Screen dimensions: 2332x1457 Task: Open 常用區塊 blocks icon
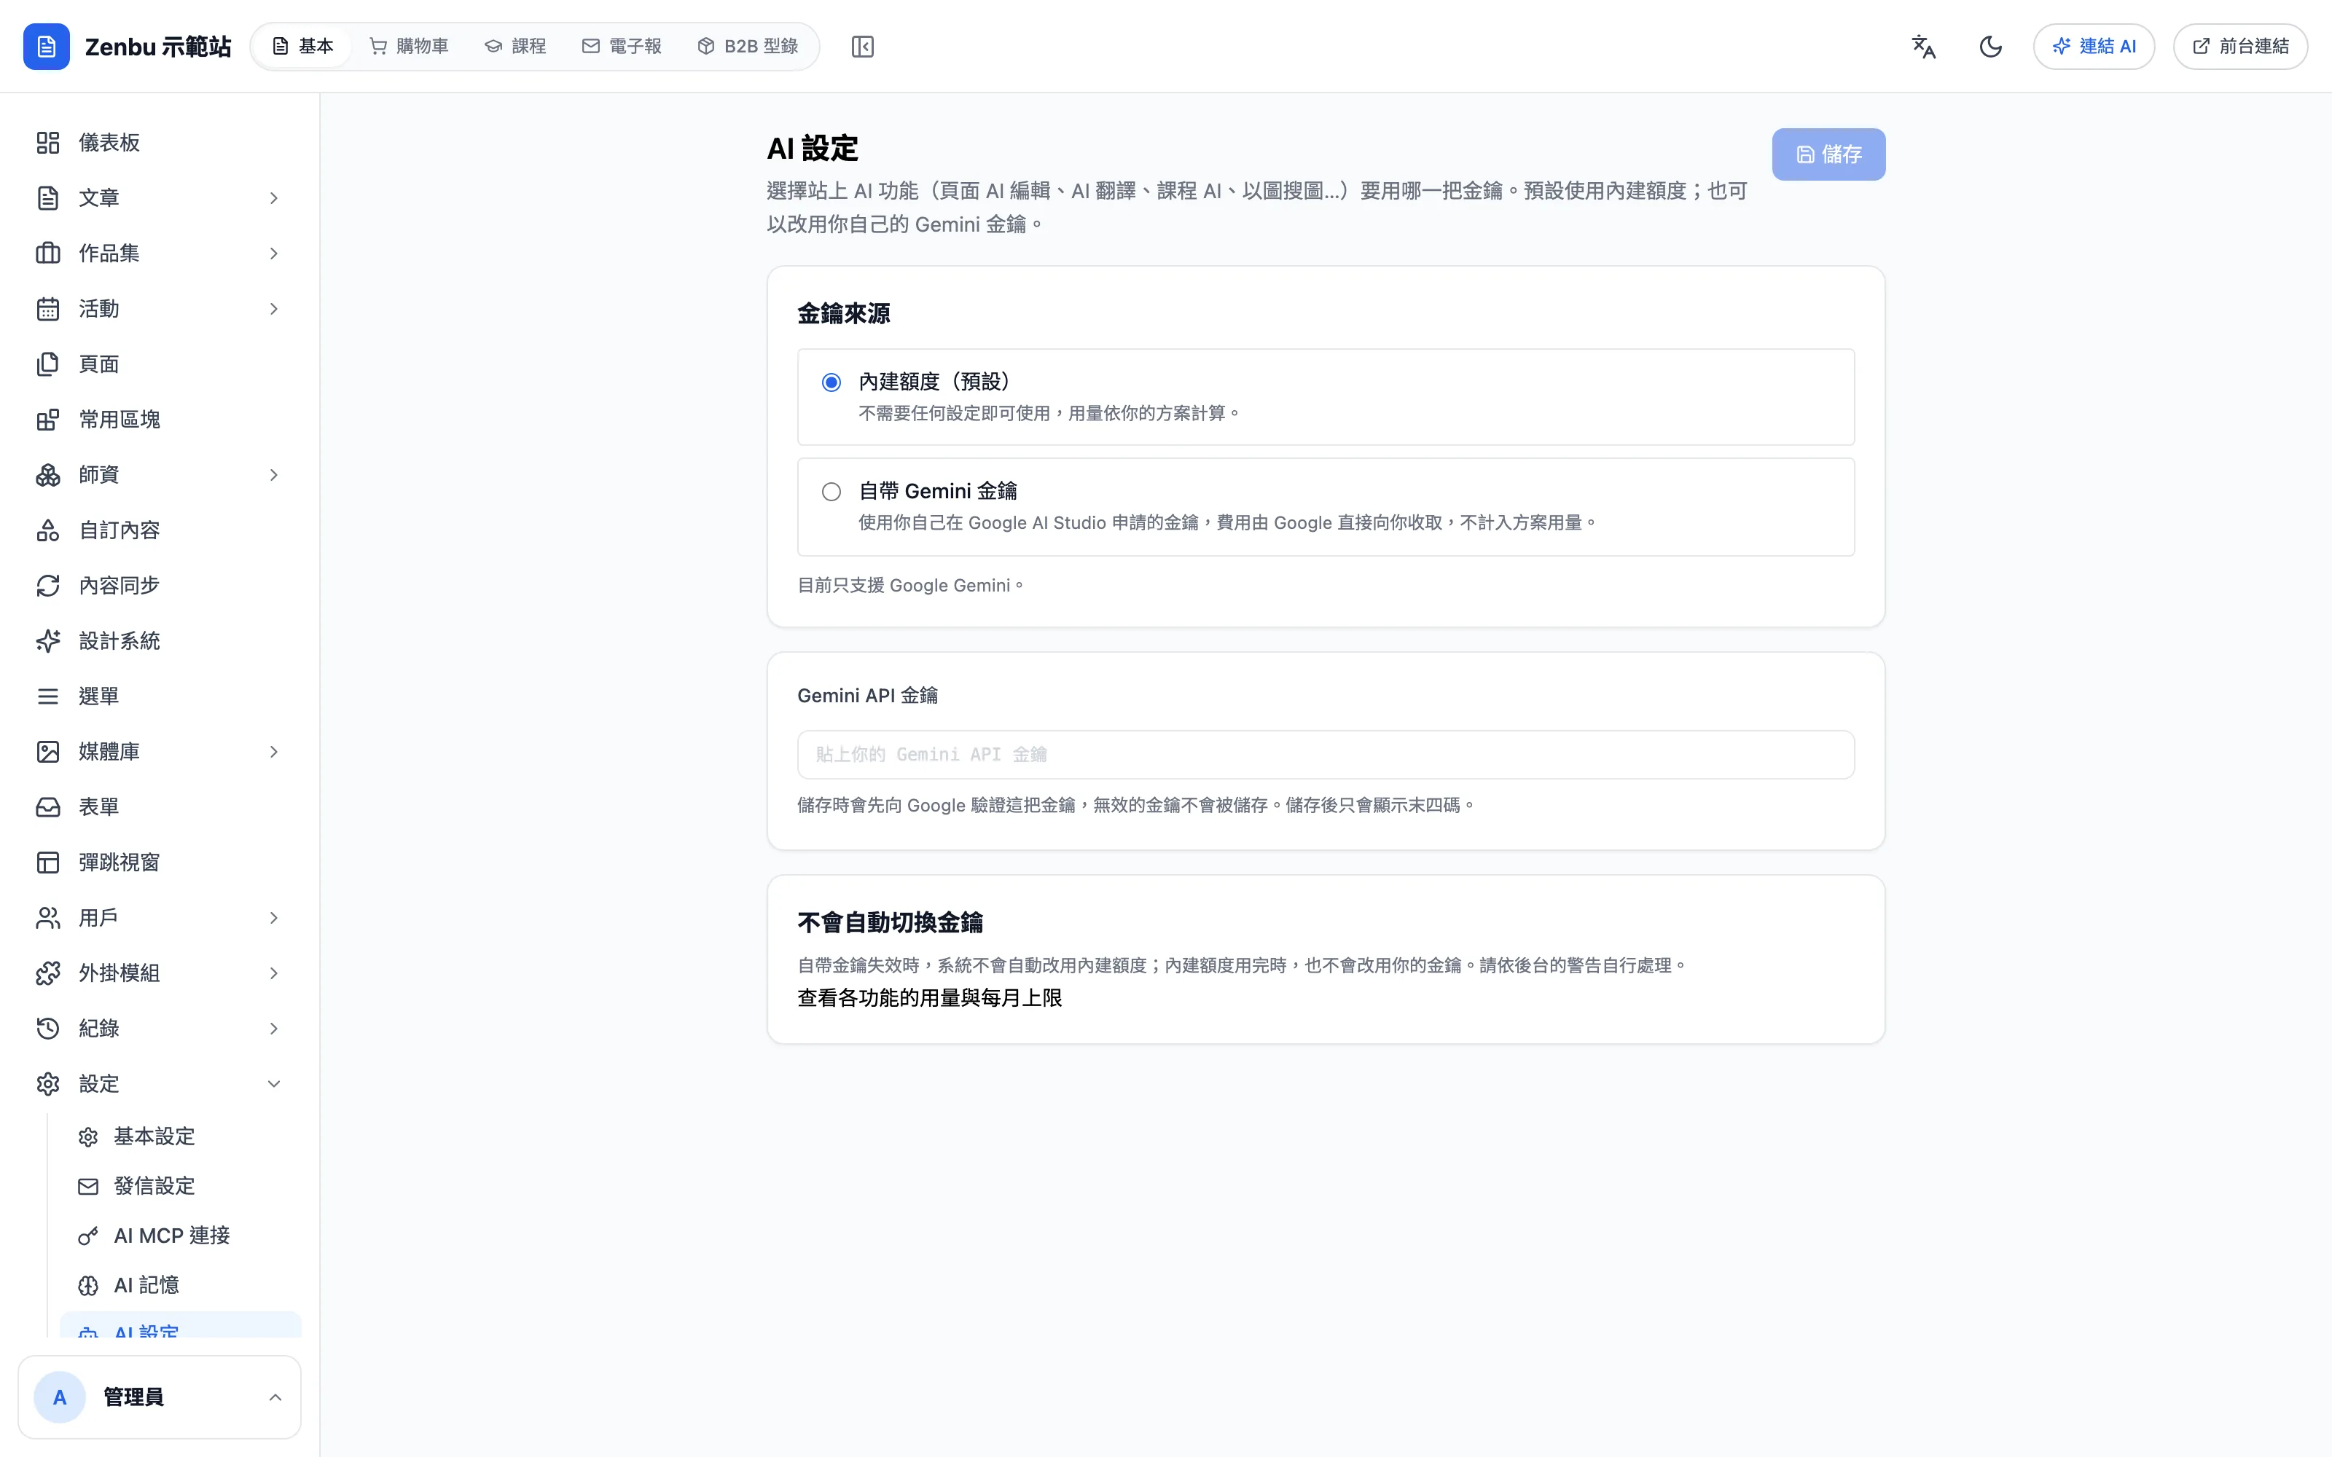[x=48, y=419]
